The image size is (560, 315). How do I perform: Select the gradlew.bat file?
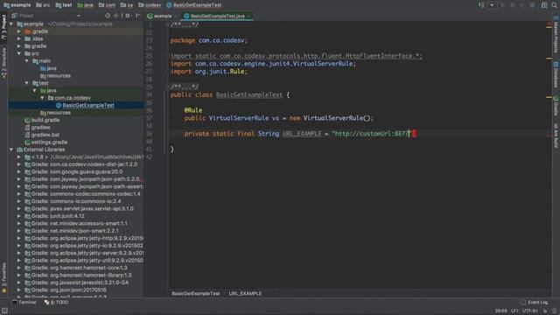click(42, 135)
